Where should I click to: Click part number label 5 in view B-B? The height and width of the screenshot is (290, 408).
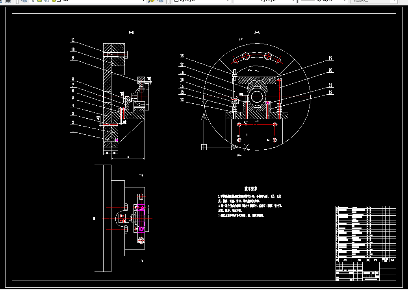point(73,97)
